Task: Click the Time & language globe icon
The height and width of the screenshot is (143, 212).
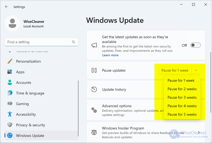Action: click(x=10, y=93)
